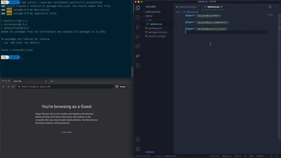Open the browser's three-dot menu

[x=130, y=86]
